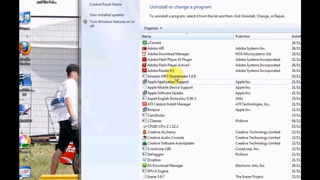Click the Apple Mobile Device Support icon
This screenshot has width=320, height=180.
pyautogui.click(x=144, y=87)
